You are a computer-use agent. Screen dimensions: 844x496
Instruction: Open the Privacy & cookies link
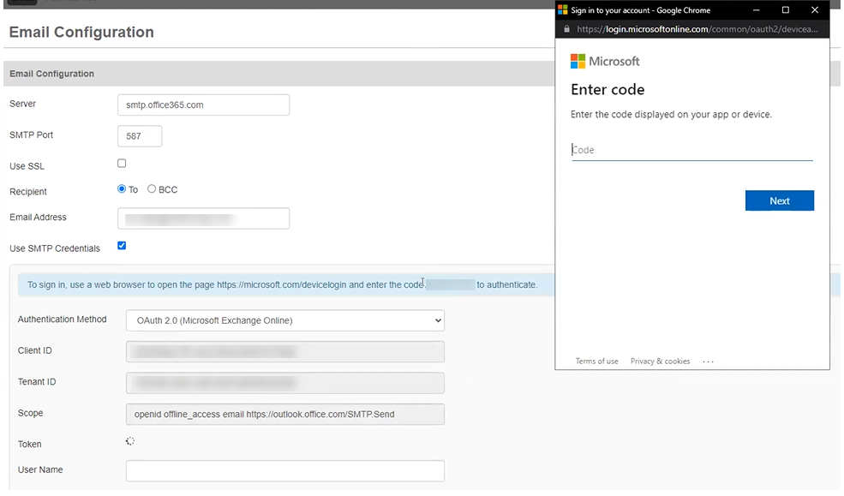[660, 362]
